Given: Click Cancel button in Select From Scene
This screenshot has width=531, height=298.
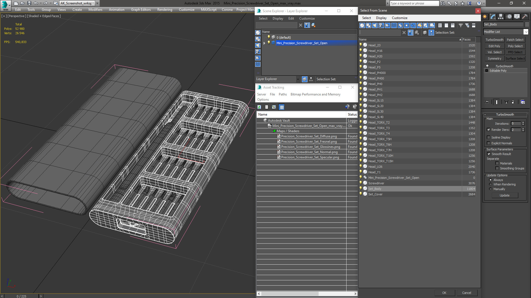Looking at the screenshot, I should pyautogui.click(x=467, y=293).
